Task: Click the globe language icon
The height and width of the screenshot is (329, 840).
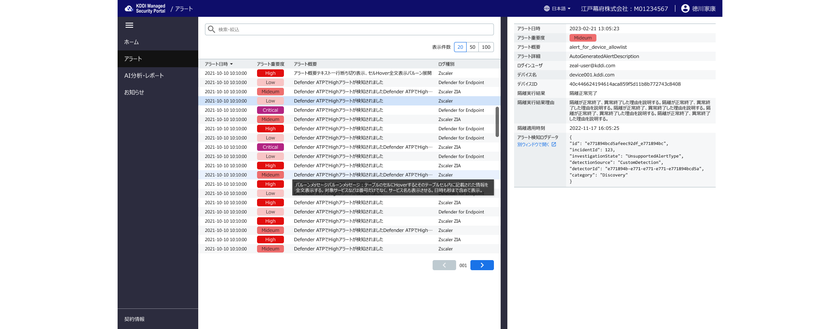Action: tap(546, 8)
